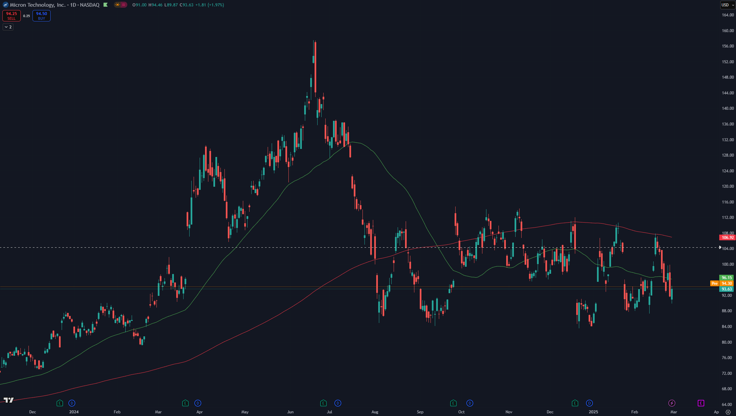
Task: Click the Micron Technology, Inc. symbol title
Action: [x=38, y=5]
